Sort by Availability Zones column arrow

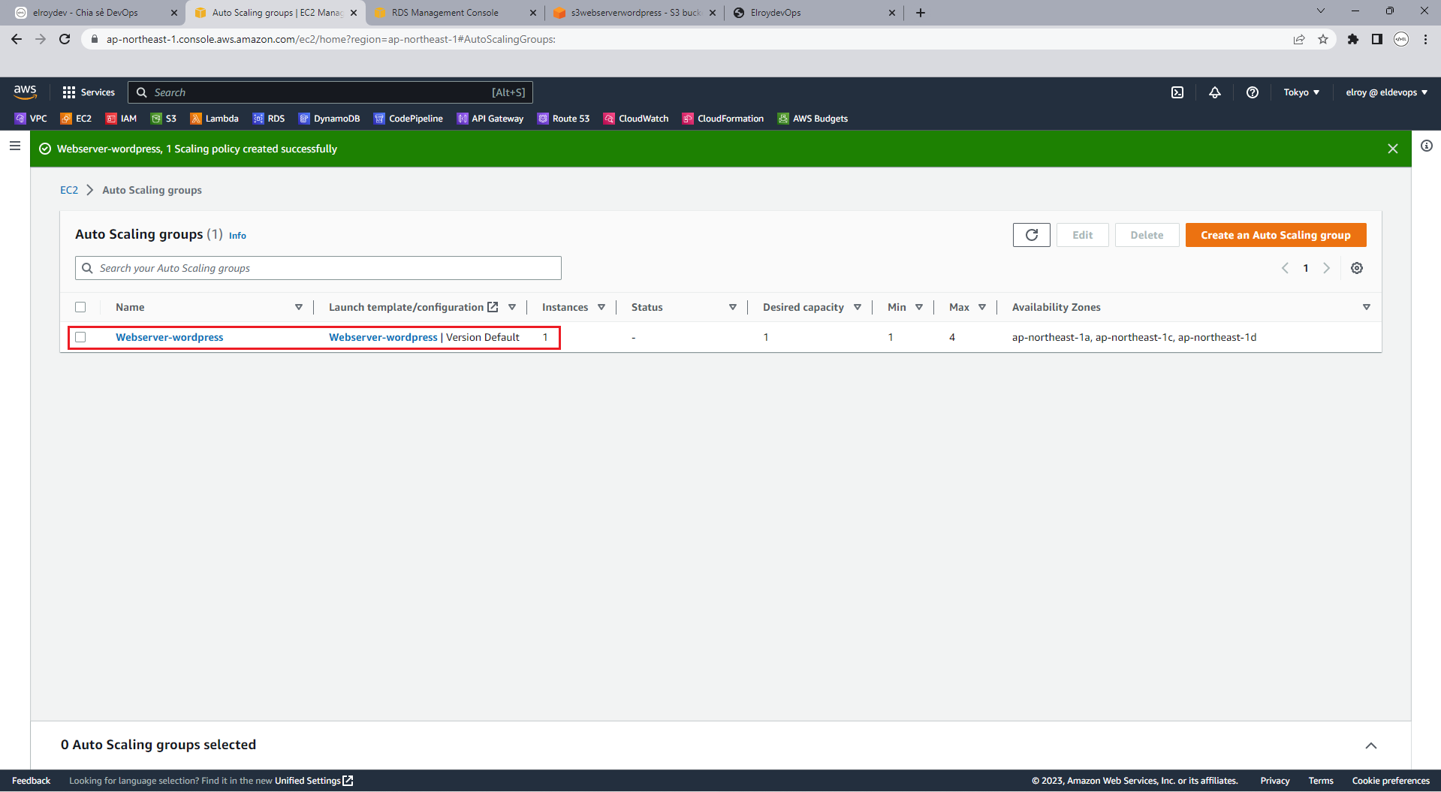pyautogui.click(x=1367, y=307)
